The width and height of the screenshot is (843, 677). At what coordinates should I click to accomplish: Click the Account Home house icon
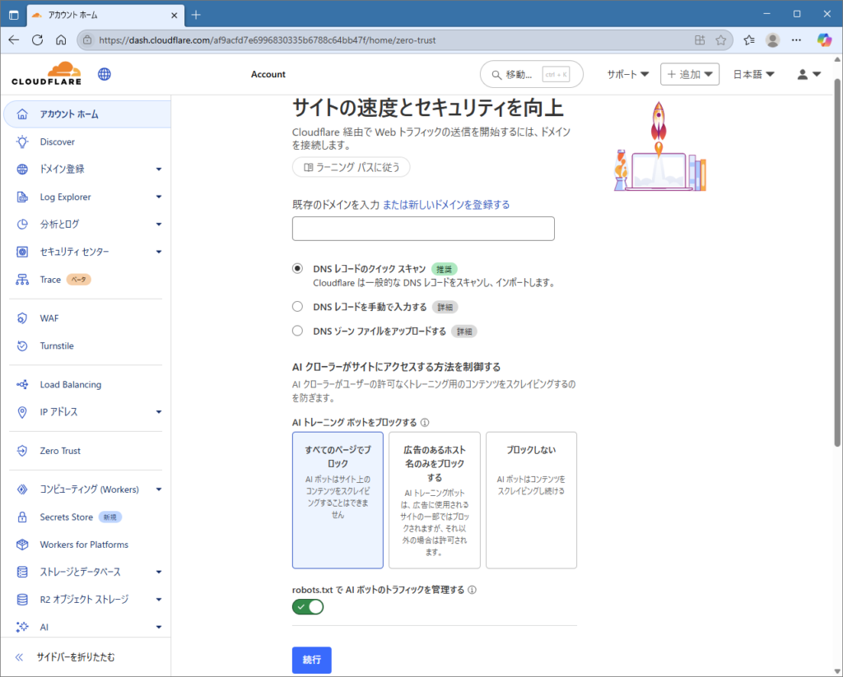tap(22, 114)
